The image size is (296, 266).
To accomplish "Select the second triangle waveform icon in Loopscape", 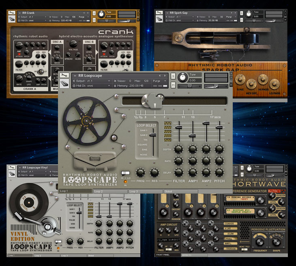I will [167, 128].
